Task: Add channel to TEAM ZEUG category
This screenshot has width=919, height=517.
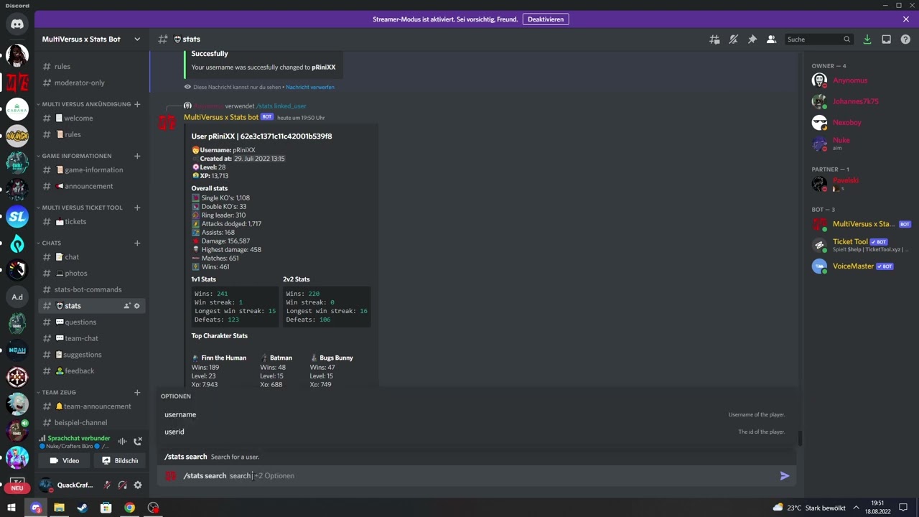Action: click(x=137, y=392)
